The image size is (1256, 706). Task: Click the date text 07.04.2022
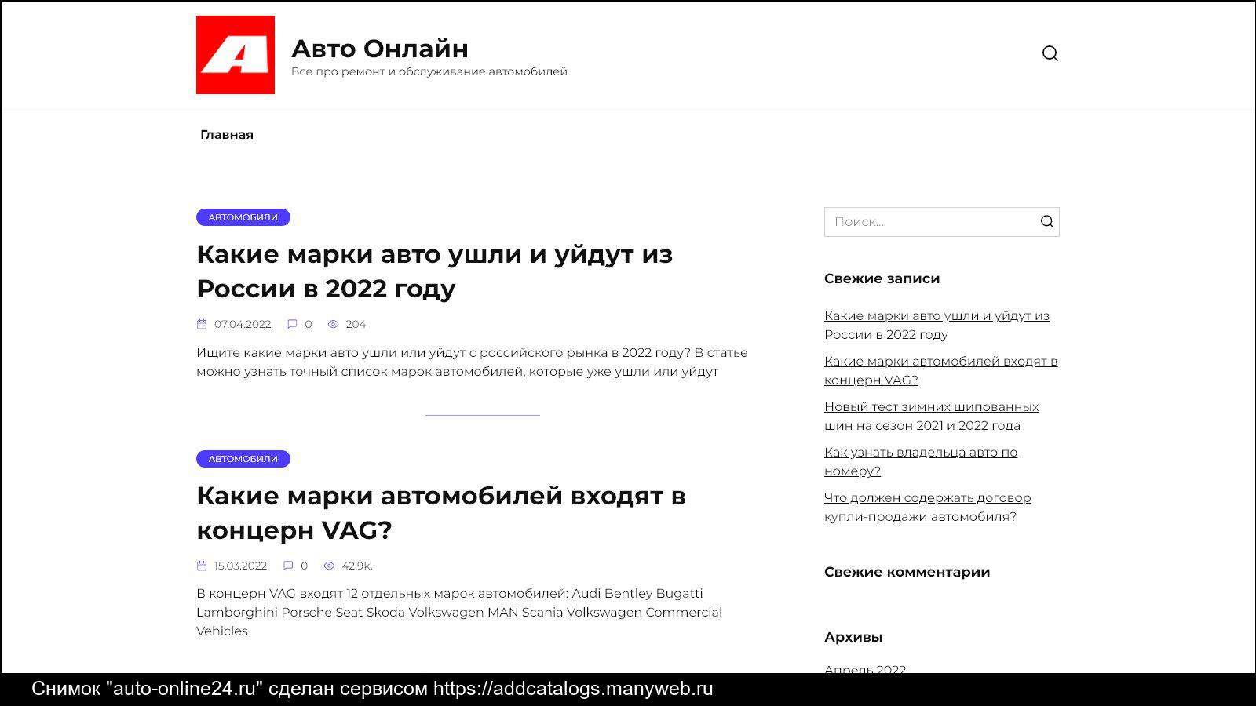tap(243, 324)
